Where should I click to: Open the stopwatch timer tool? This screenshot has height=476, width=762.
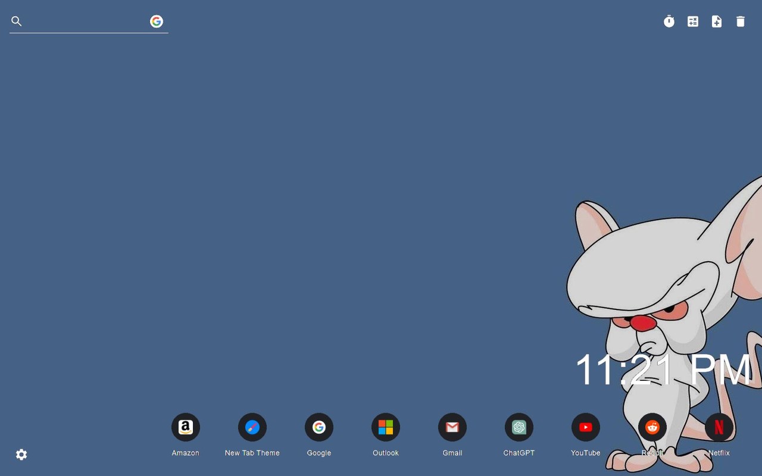point(669,21)
